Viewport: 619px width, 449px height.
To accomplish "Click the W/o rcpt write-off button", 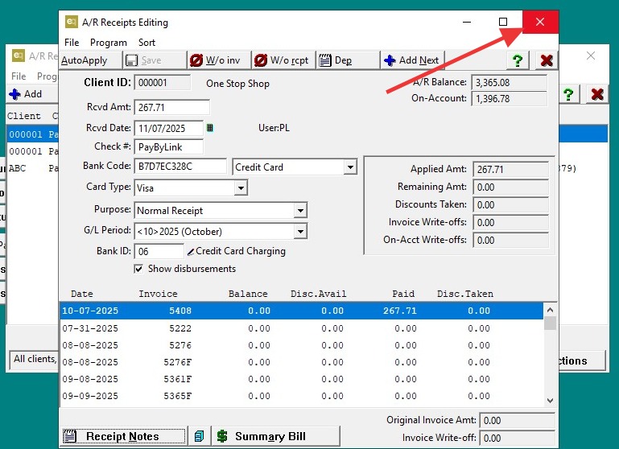I will 283,60.
